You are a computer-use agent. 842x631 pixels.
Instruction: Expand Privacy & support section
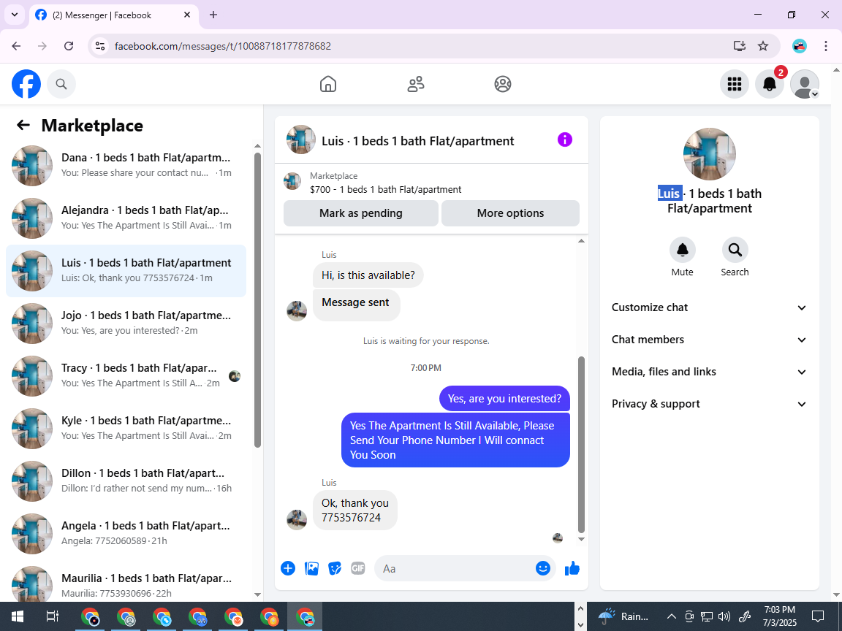click(x=710, y=404)
